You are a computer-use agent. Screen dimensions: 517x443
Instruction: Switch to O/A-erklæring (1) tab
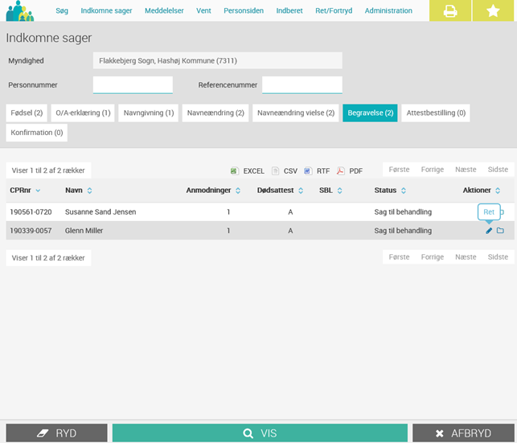pos(83,113)
